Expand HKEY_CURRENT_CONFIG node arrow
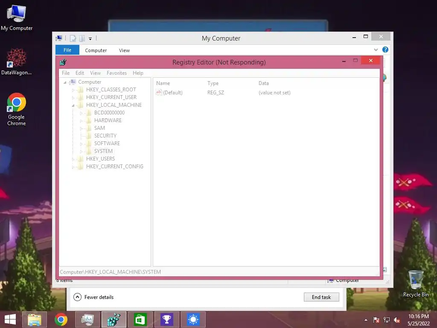437x328 pixels. point(73,167)
